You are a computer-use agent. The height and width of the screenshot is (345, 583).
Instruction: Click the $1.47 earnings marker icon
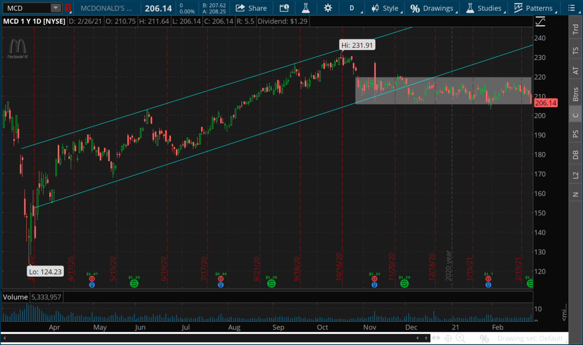91,279
